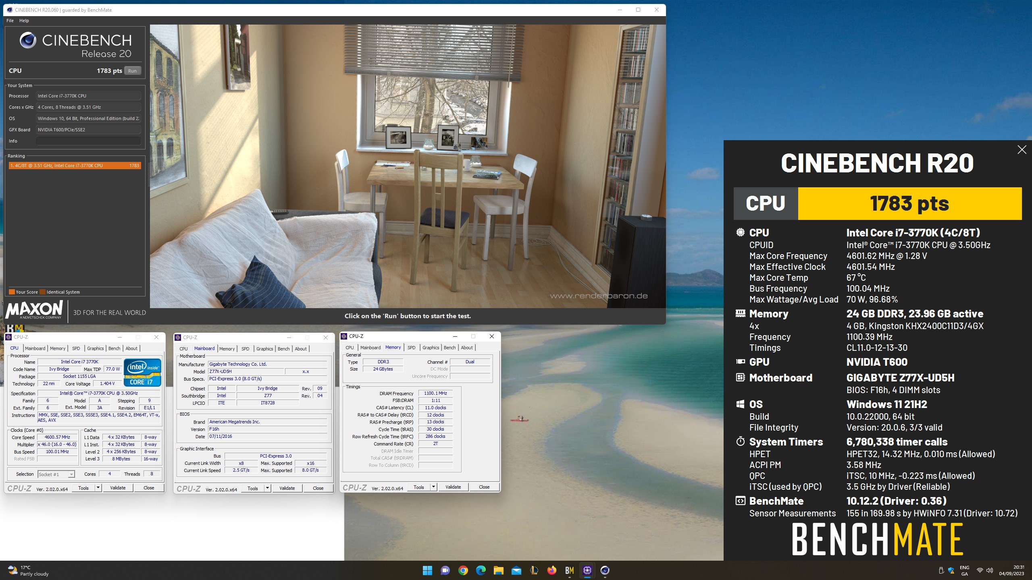
Task: Click the Motherboard icon in the BenchMate panel
Action: tap(740, 378)
